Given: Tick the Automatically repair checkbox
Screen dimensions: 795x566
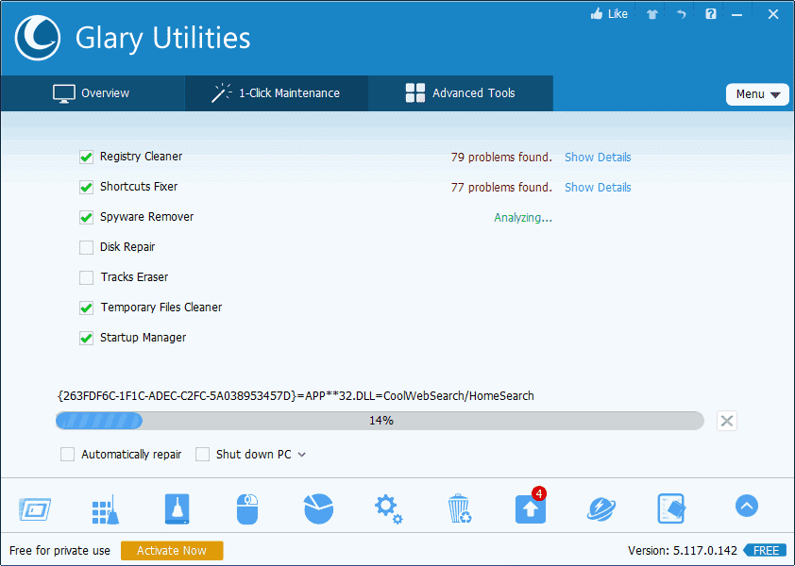Looking at the screenshot, I should coord(67,454).
